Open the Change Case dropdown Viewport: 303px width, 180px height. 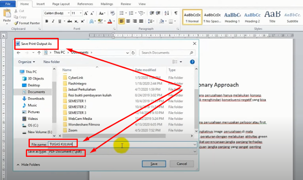pos(102,13)
